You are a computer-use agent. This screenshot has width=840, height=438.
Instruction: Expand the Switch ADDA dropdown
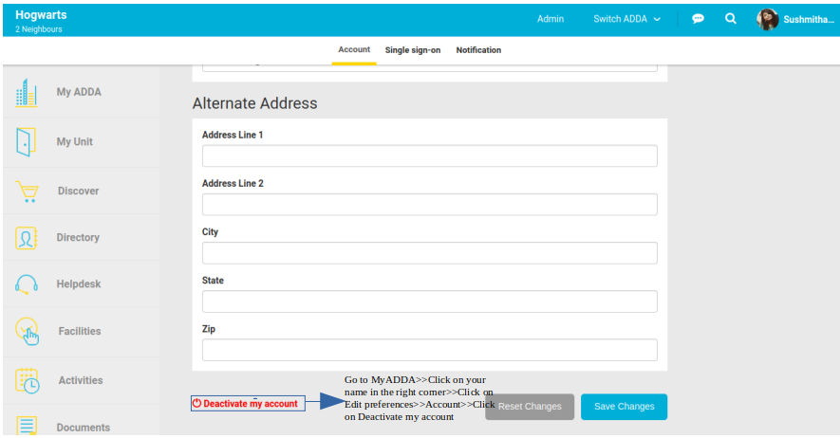tap(626, 19)
